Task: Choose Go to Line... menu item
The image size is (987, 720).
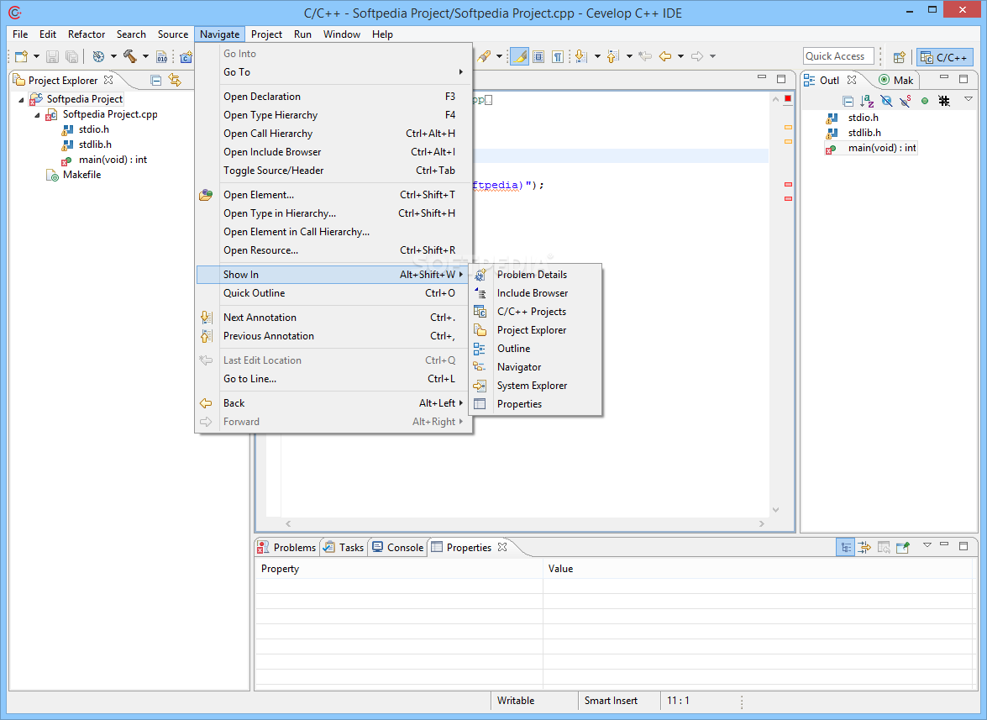Action: [333, 379]
